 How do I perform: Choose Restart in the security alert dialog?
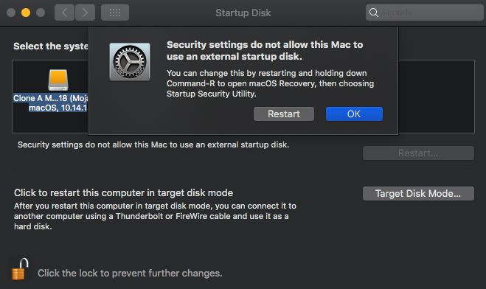coord(284,114)
